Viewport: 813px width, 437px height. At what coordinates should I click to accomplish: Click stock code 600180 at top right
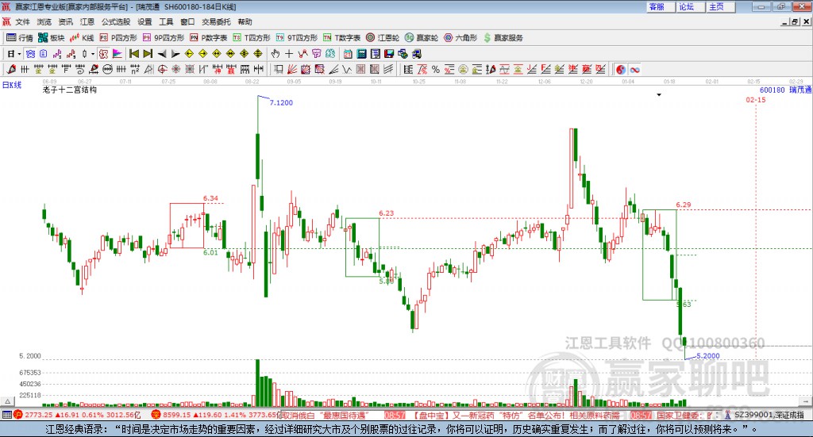point(772,90)
